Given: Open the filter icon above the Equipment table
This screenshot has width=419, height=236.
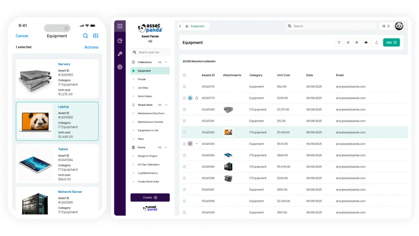Looking at the screenshot, I should 339,42.
